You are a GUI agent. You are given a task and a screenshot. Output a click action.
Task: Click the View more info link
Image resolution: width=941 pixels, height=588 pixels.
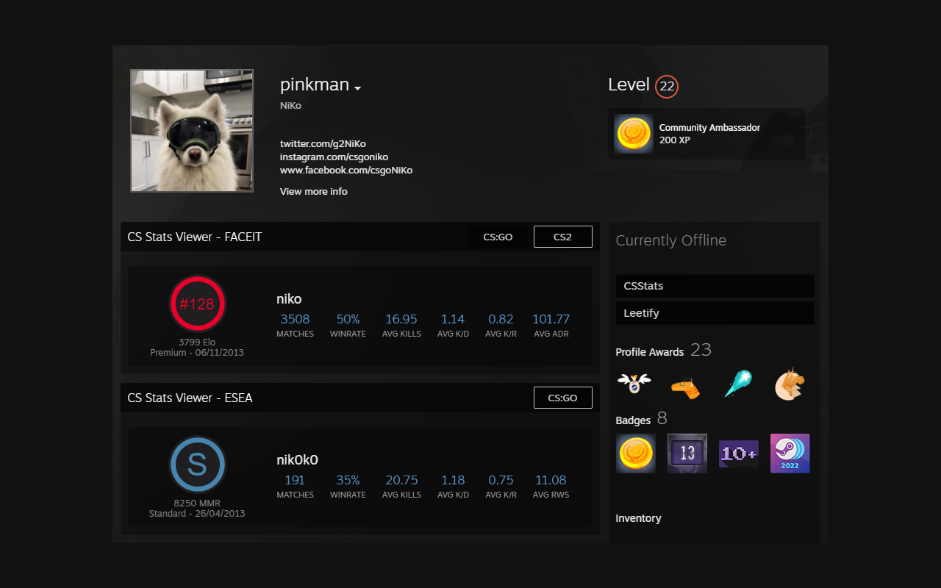[313, 191]
